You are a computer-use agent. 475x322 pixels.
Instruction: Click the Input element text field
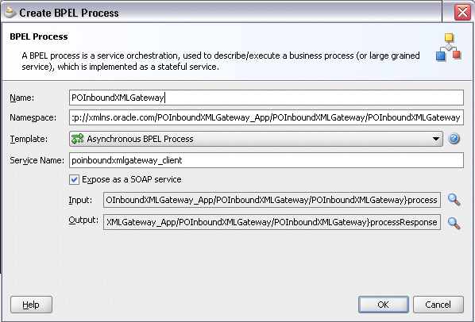[272, 200]
